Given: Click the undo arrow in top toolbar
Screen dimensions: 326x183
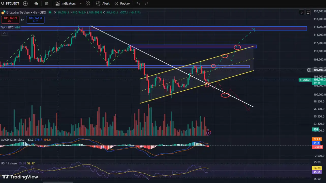Looking at the screenshot, I should (138, 4).
